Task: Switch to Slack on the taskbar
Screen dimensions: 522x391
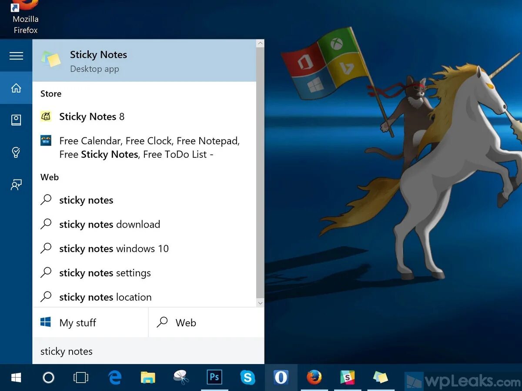Action: click(348, 378)
